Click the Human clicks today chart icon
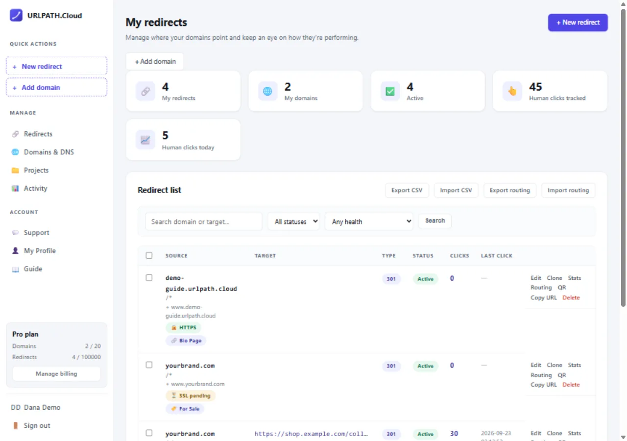This screenshot has width=627, height=441. tap(145, 140)
